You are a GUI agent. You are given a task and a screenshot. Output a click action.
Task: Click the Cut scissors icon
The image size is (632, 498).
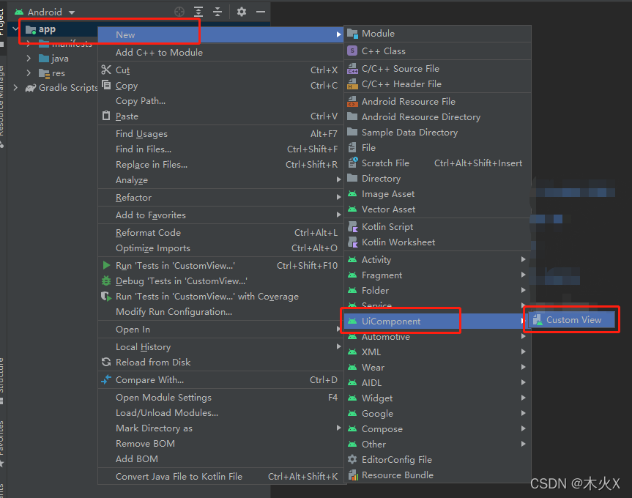coord(106,70)
